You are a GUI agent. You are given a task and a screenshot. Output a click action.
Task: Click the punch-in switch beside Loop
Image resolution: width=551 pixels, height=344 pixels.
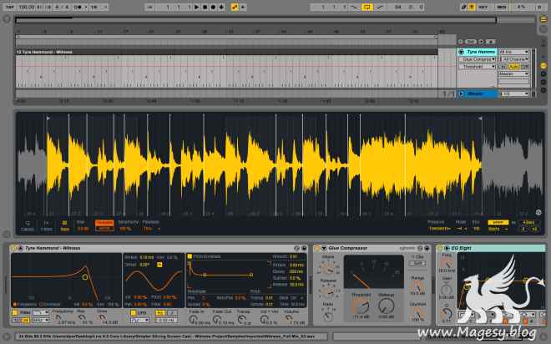pos(355,7)
